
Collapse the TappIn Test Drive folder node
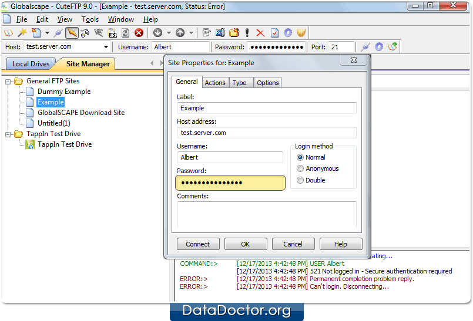[x=8, y=134]
